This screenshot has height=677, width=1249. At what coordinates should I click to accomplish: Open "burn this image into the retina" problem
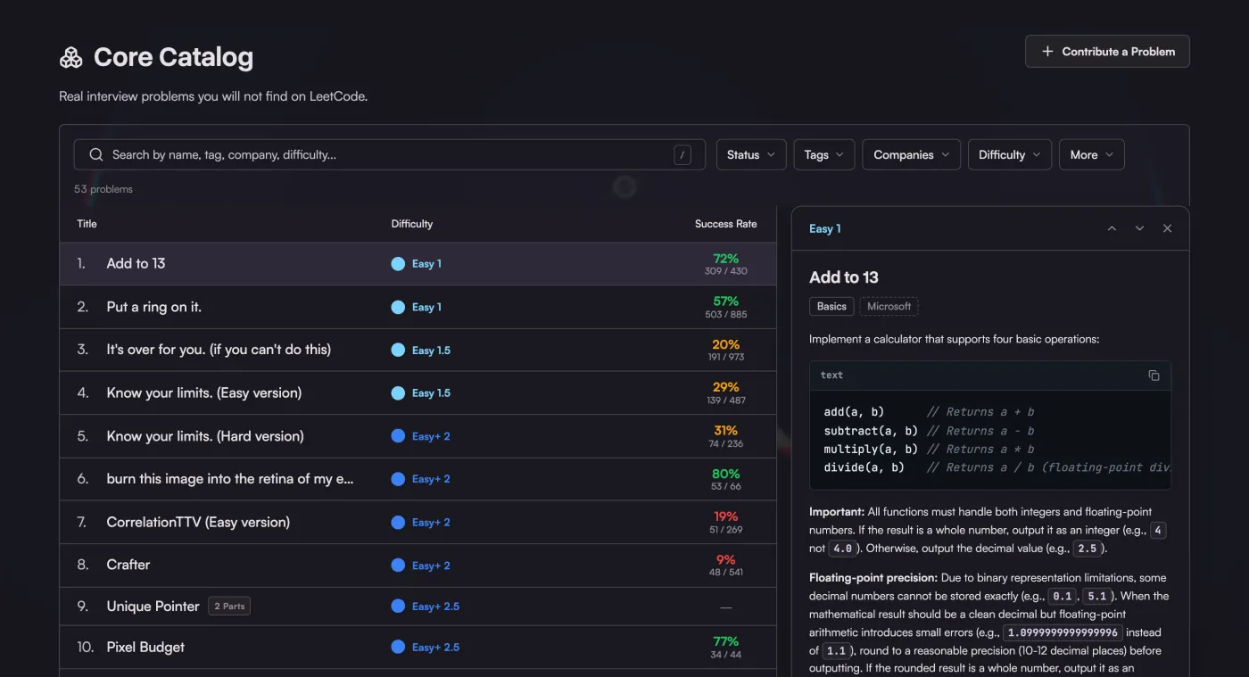click(230, 479)
